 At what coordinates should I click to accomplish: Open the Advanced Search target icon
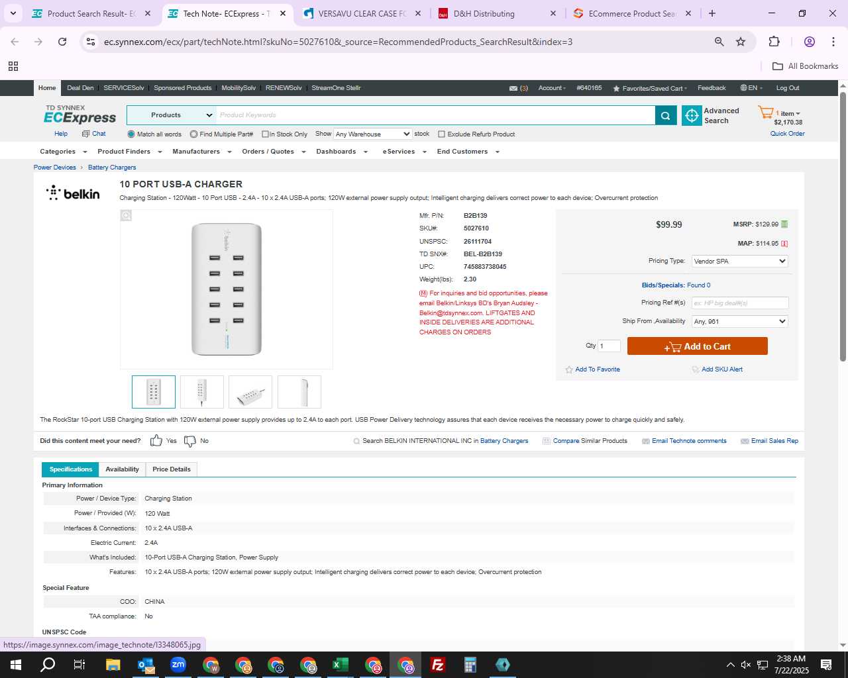[x=692, y=115]
